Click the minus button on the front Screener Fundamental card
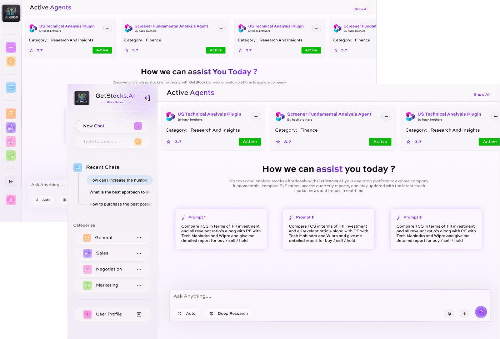Image resolution: width=500 pixels, height=339 pixels. tap(386, 116)
